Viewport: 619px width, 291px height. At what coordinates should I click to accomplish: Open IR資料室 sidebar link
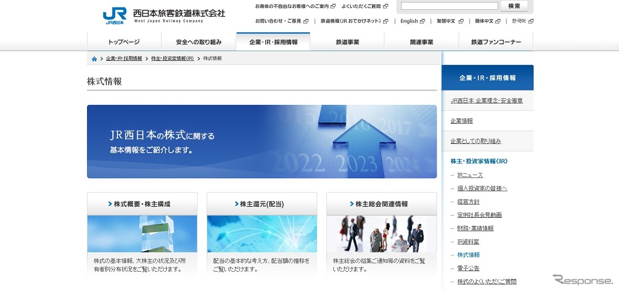tap(468, 242)
